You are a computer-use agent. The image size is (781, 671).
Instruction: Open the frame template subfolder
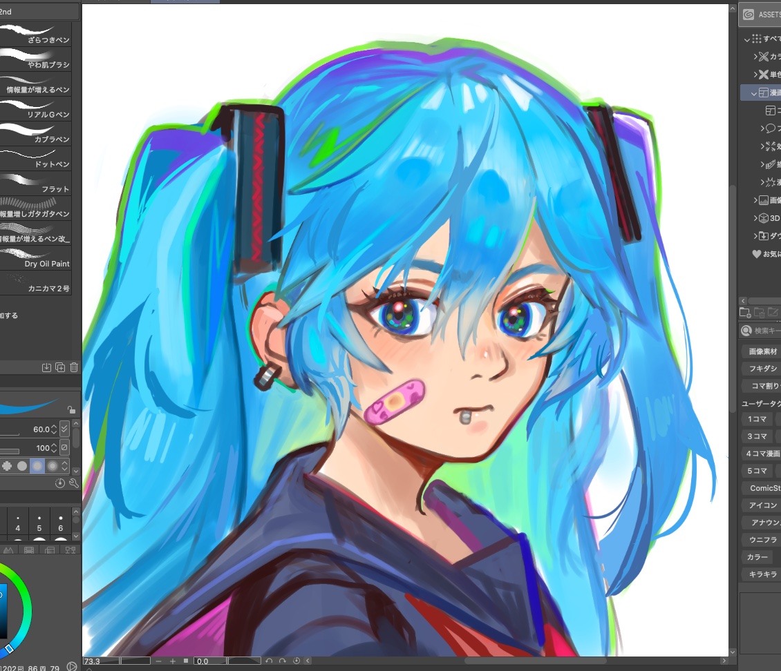(x=771, y=110)
